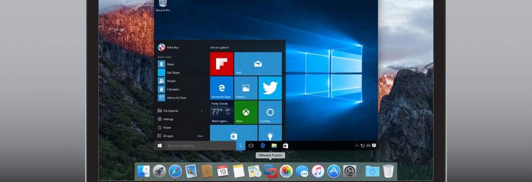Expand File Explorer jump list arrow
Viewport: 532px width, 182px height.
[202, 111]
